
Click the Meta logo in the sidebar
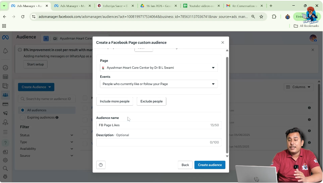[x=5, y=37]
